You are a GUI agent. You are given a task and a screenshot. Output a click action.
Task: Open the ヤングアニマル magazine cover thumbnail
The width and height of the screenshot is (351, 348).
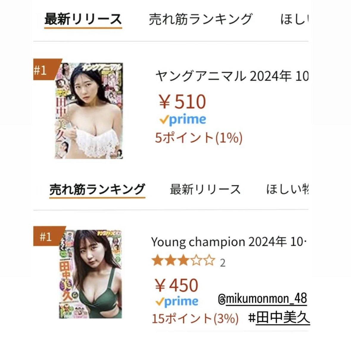[x=89, y=111]
